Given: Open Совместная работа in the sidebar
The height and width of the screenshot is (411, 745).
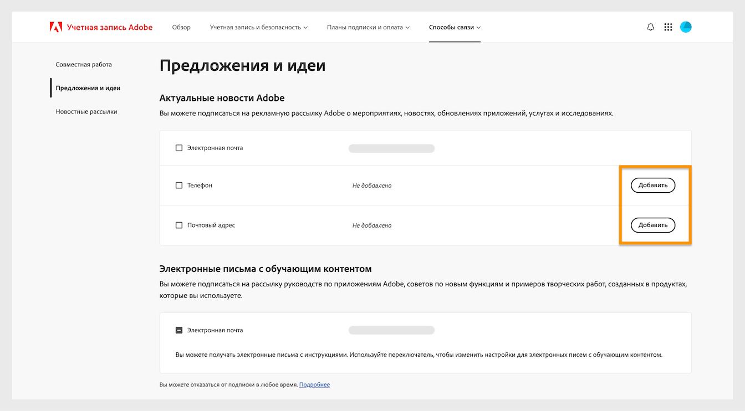Looking at the screenshot, I should coord(84,64).
